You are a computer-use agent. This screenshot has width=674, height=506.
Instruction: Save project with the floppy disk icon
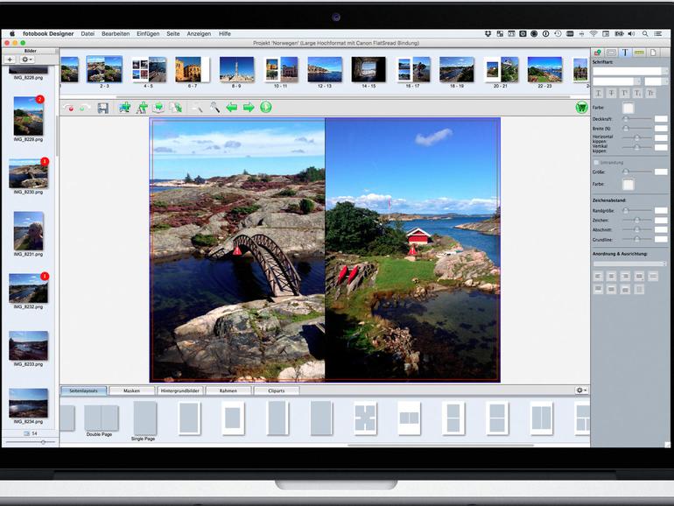pos(102,108)
